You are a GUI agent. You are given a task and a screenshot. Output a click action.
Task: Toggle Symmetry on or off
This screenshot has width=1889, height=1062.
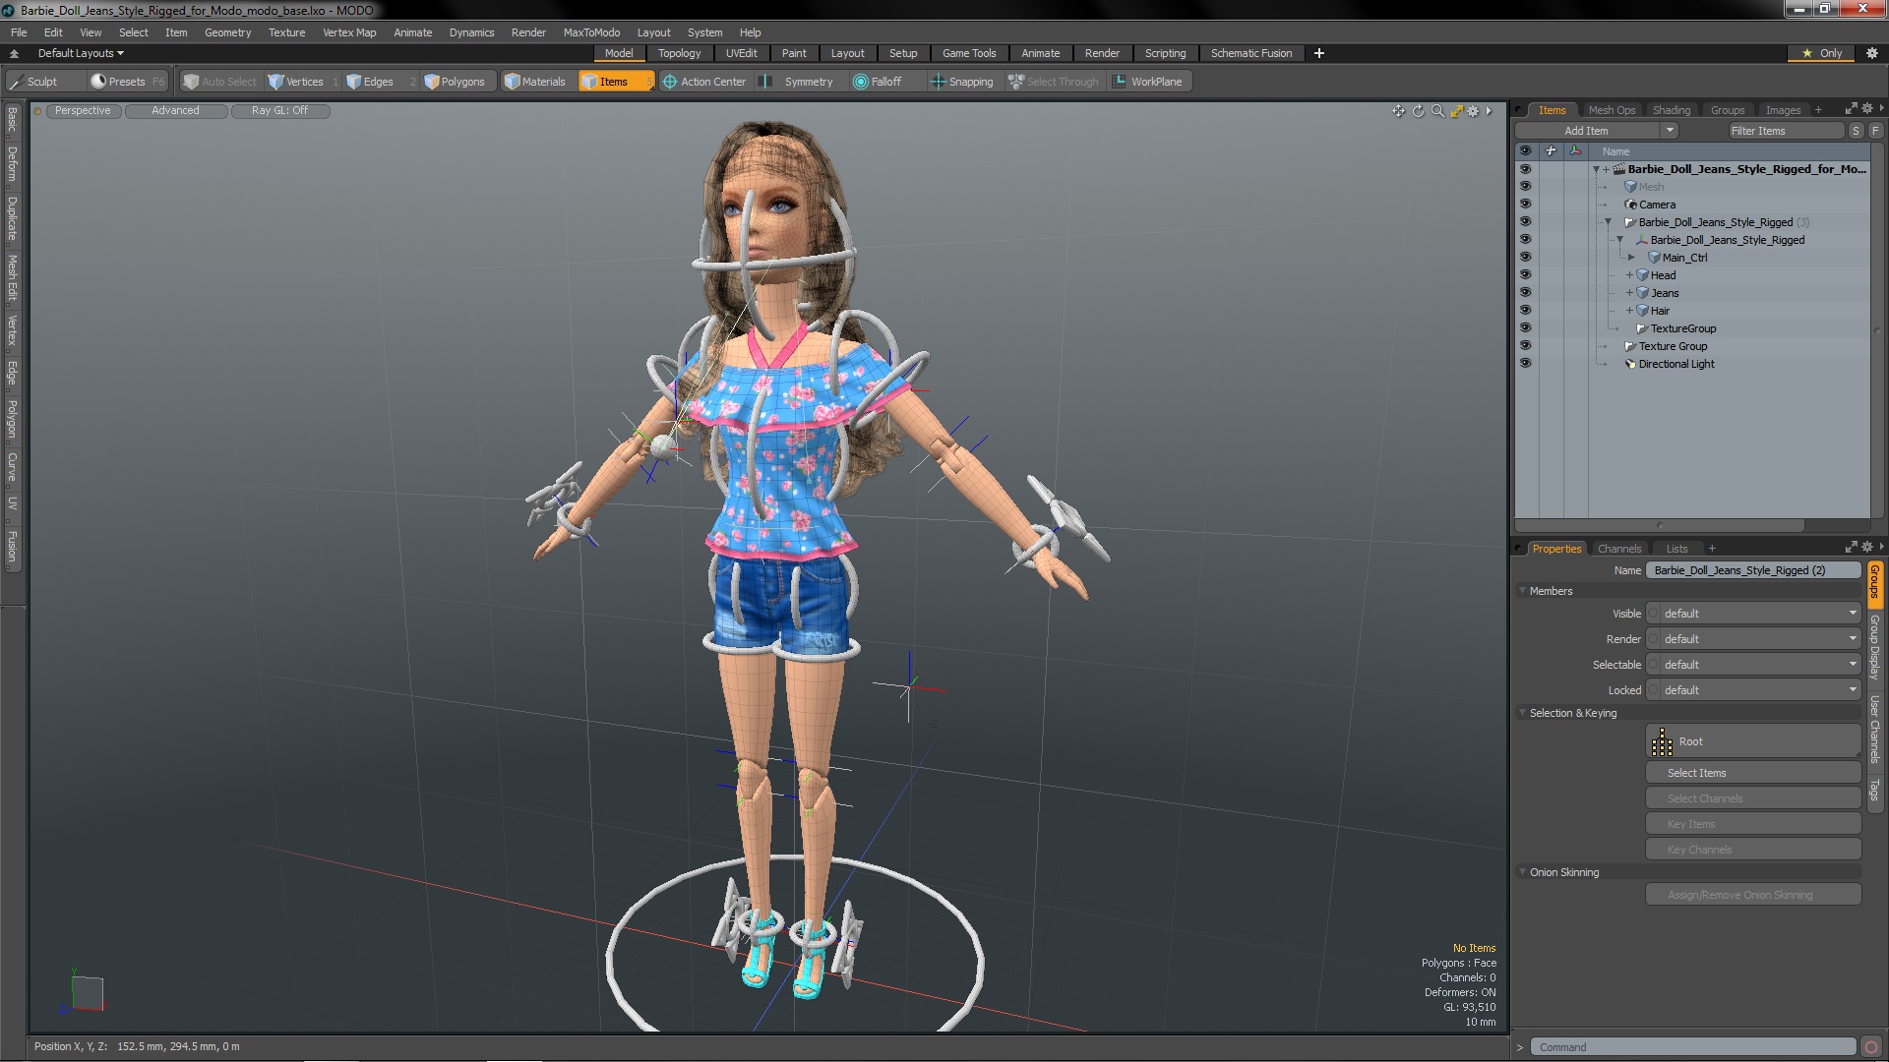click(x=799, y=82)
